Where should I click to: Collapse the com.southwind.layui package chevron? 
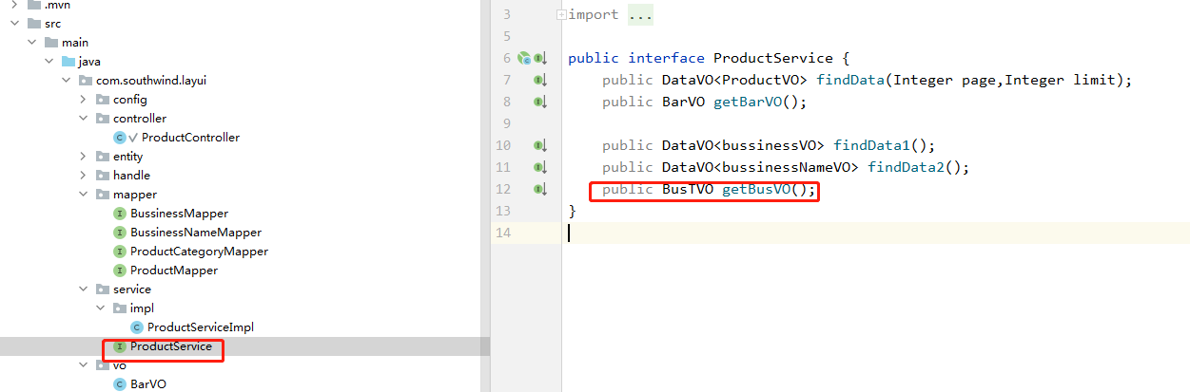pos(67,81)
